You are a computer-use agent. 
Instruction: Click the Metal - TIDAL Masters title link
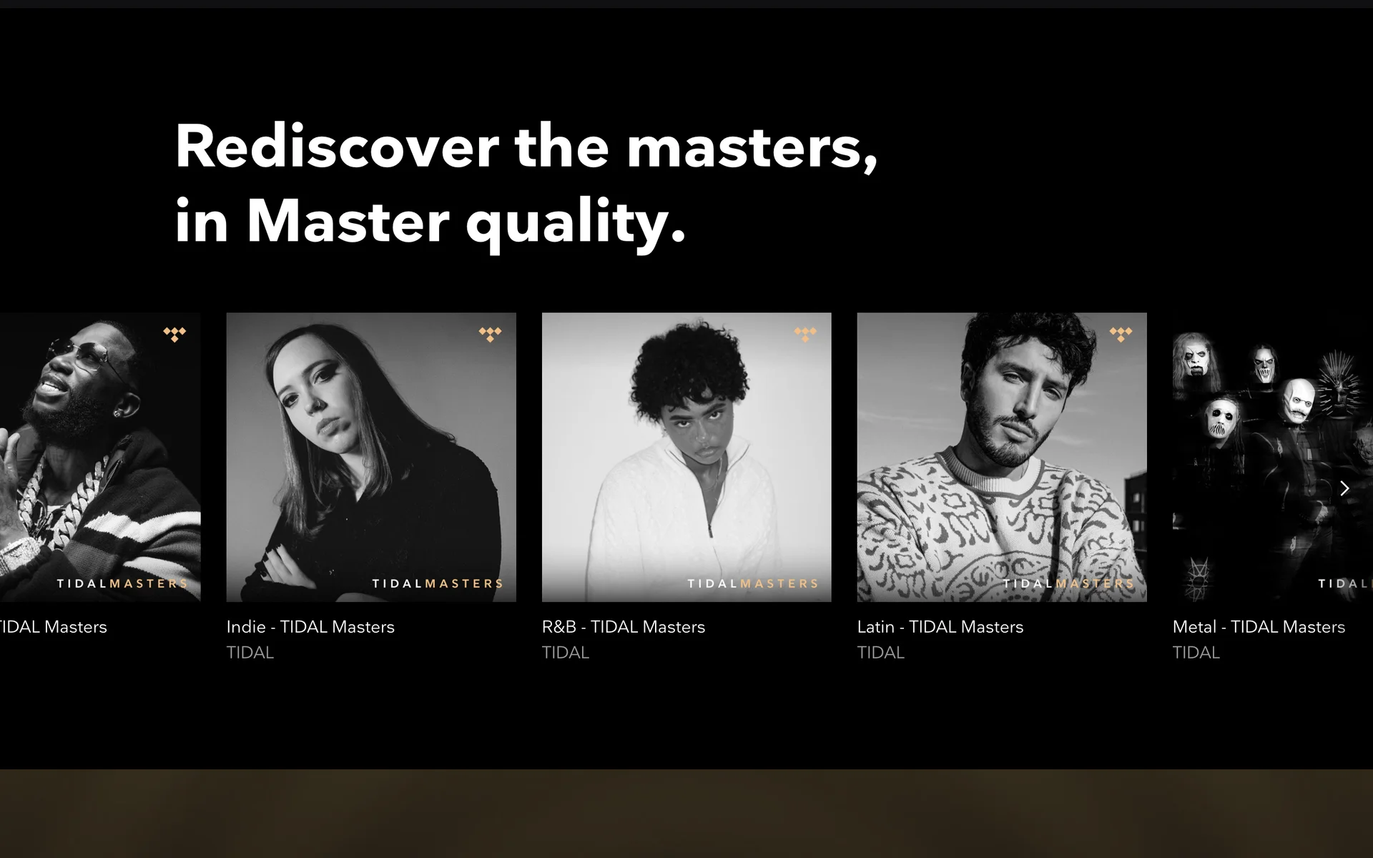tap(1259, 627)
